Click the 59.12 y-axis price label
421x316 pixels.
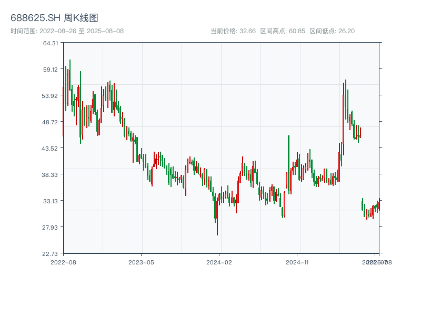tap(51, 70)
